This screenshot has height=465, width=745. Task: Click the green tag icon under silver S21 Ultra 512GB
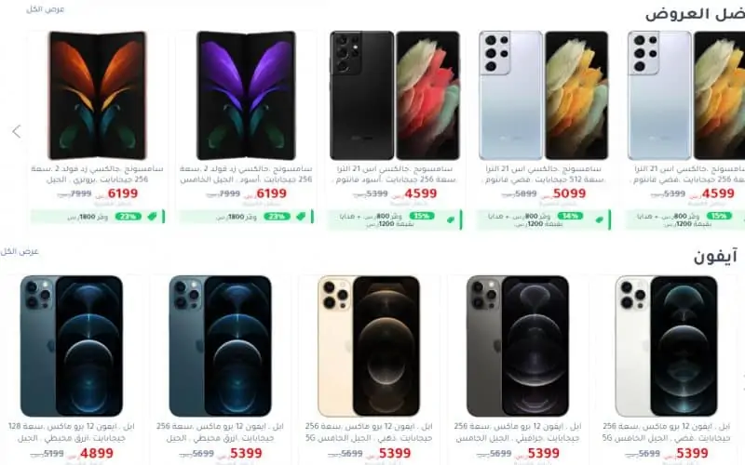tap(599, 219)
